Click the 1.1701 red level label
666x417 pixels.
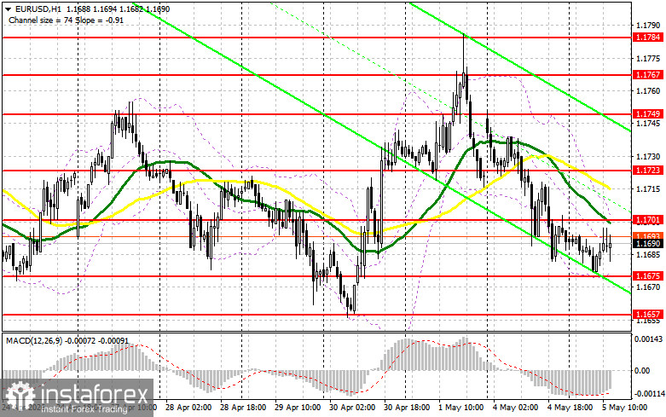point(648,220)
